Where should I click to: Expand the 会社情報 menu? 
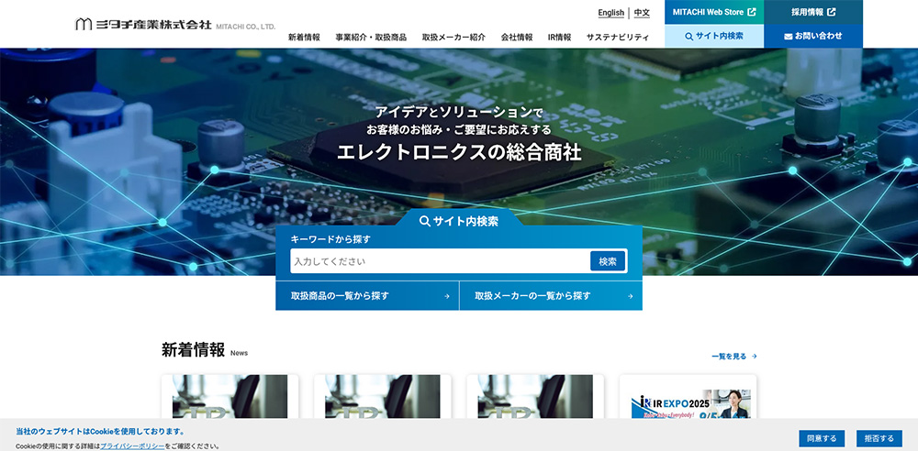point(516,38)
